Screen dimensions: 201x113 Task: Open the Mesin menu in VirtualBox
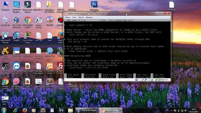coord(68,18)
